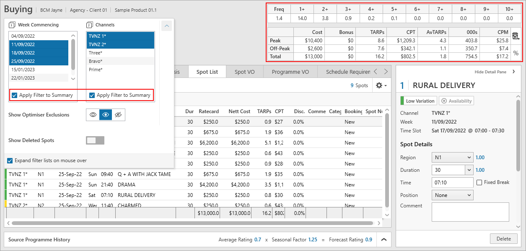Click the Hide Detail Pane link
526x251 pixels.
pyautogui.click(x=490, y=72)
